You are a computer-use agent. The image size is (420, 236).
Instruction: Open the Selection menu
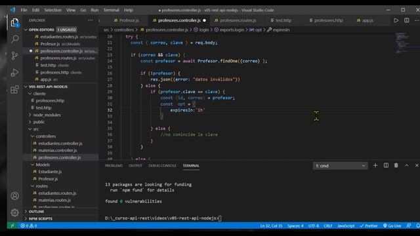pyautogui.click(x=52, y=10)
